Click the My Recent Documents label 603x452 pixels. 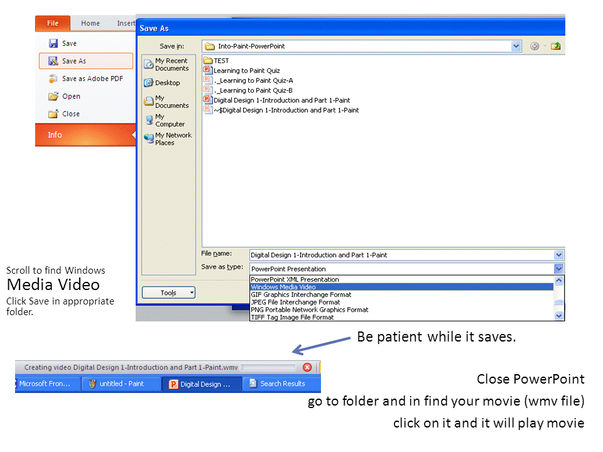[172, 65]
